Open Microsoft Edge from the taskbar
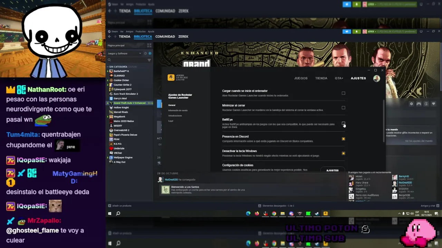Screen dimensions: 442x248 click(248, 214)
